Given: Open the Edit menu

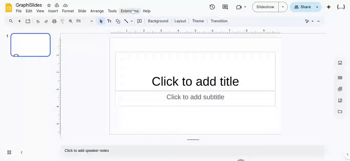Looking at the screenshot, I should click(x=29, y=11).
